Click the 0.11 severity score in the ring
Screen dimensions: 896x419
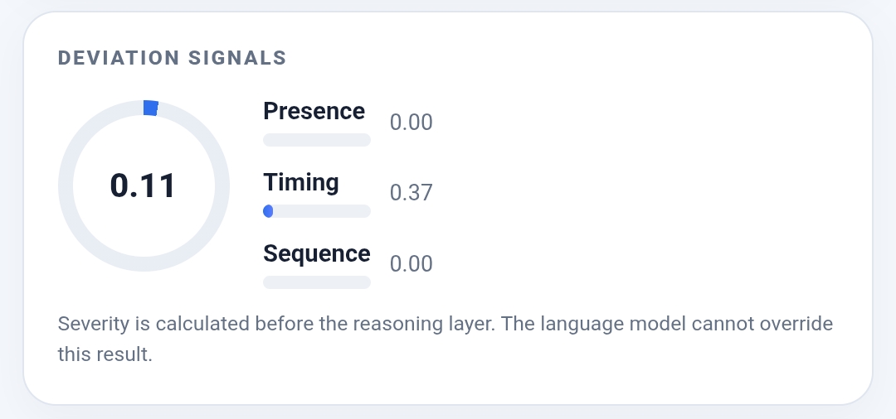tap(143, 185)
